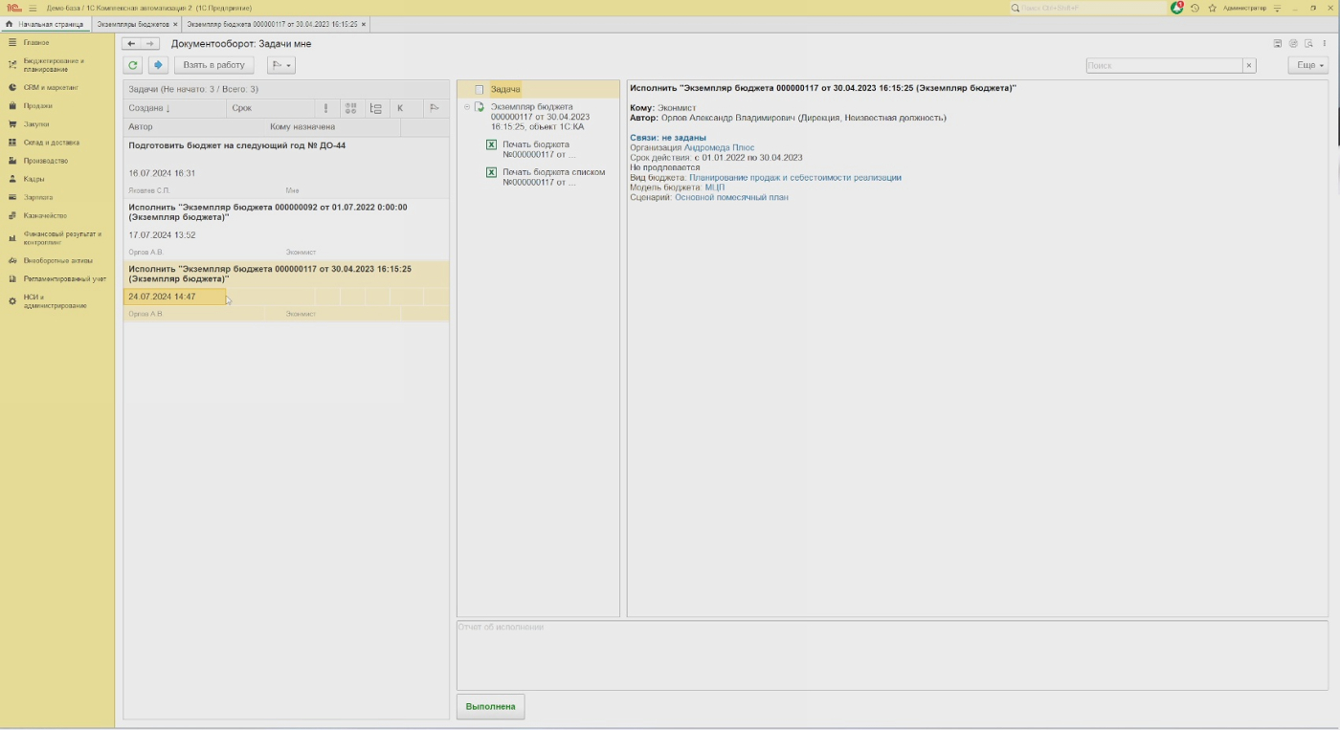Image resolution: width=1340 pixels, height=730 pixels.
Task: Open the history clock icon
Action: point(1195,8)
